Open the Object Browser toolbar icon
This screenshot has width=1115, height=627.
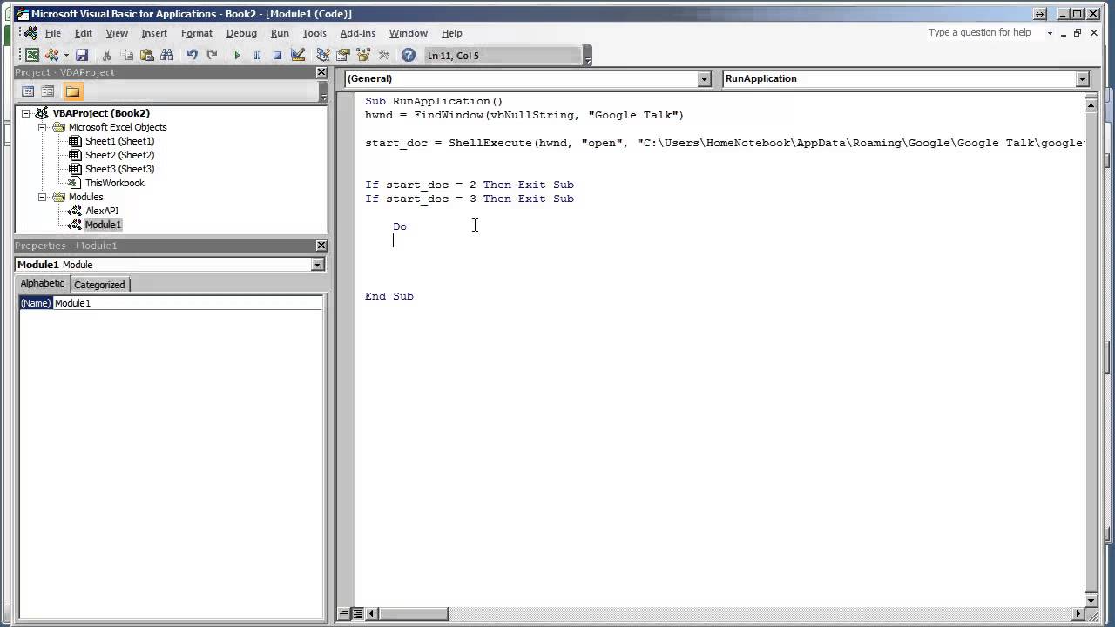coord(363,55)
